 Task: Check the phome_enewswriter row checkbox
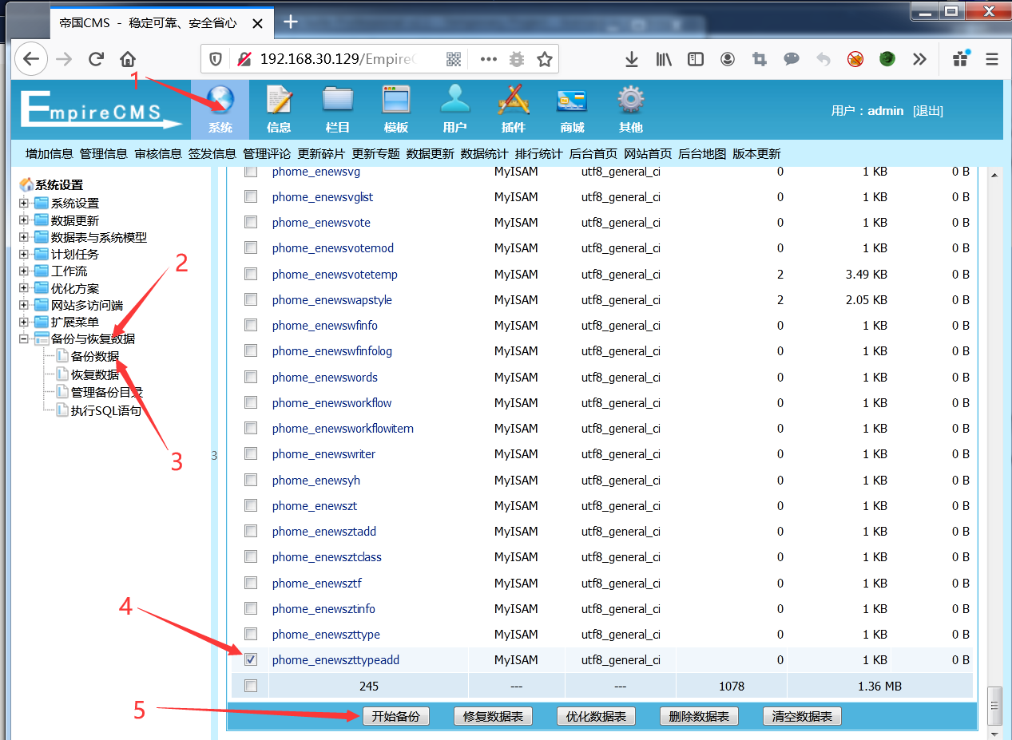coord(250,453)
